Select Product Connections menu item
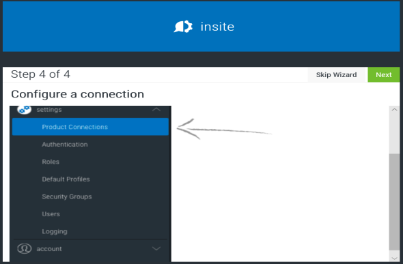 click(x=90, y=127)
